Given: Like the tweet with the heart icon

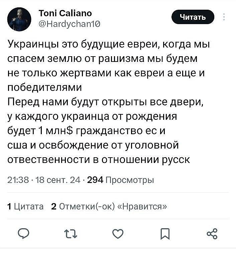Looking at the screenshot, I should (x=118, y=234).
